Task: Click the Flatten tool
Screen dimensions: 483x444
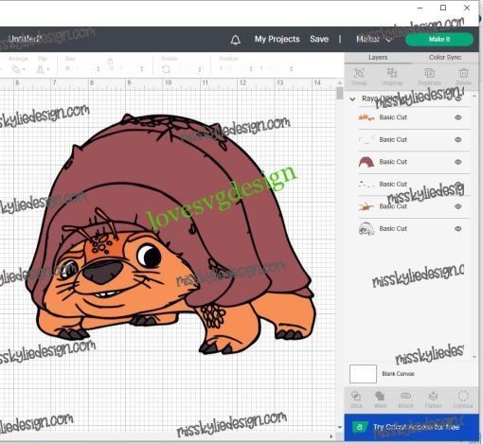Action: (433, 400)
